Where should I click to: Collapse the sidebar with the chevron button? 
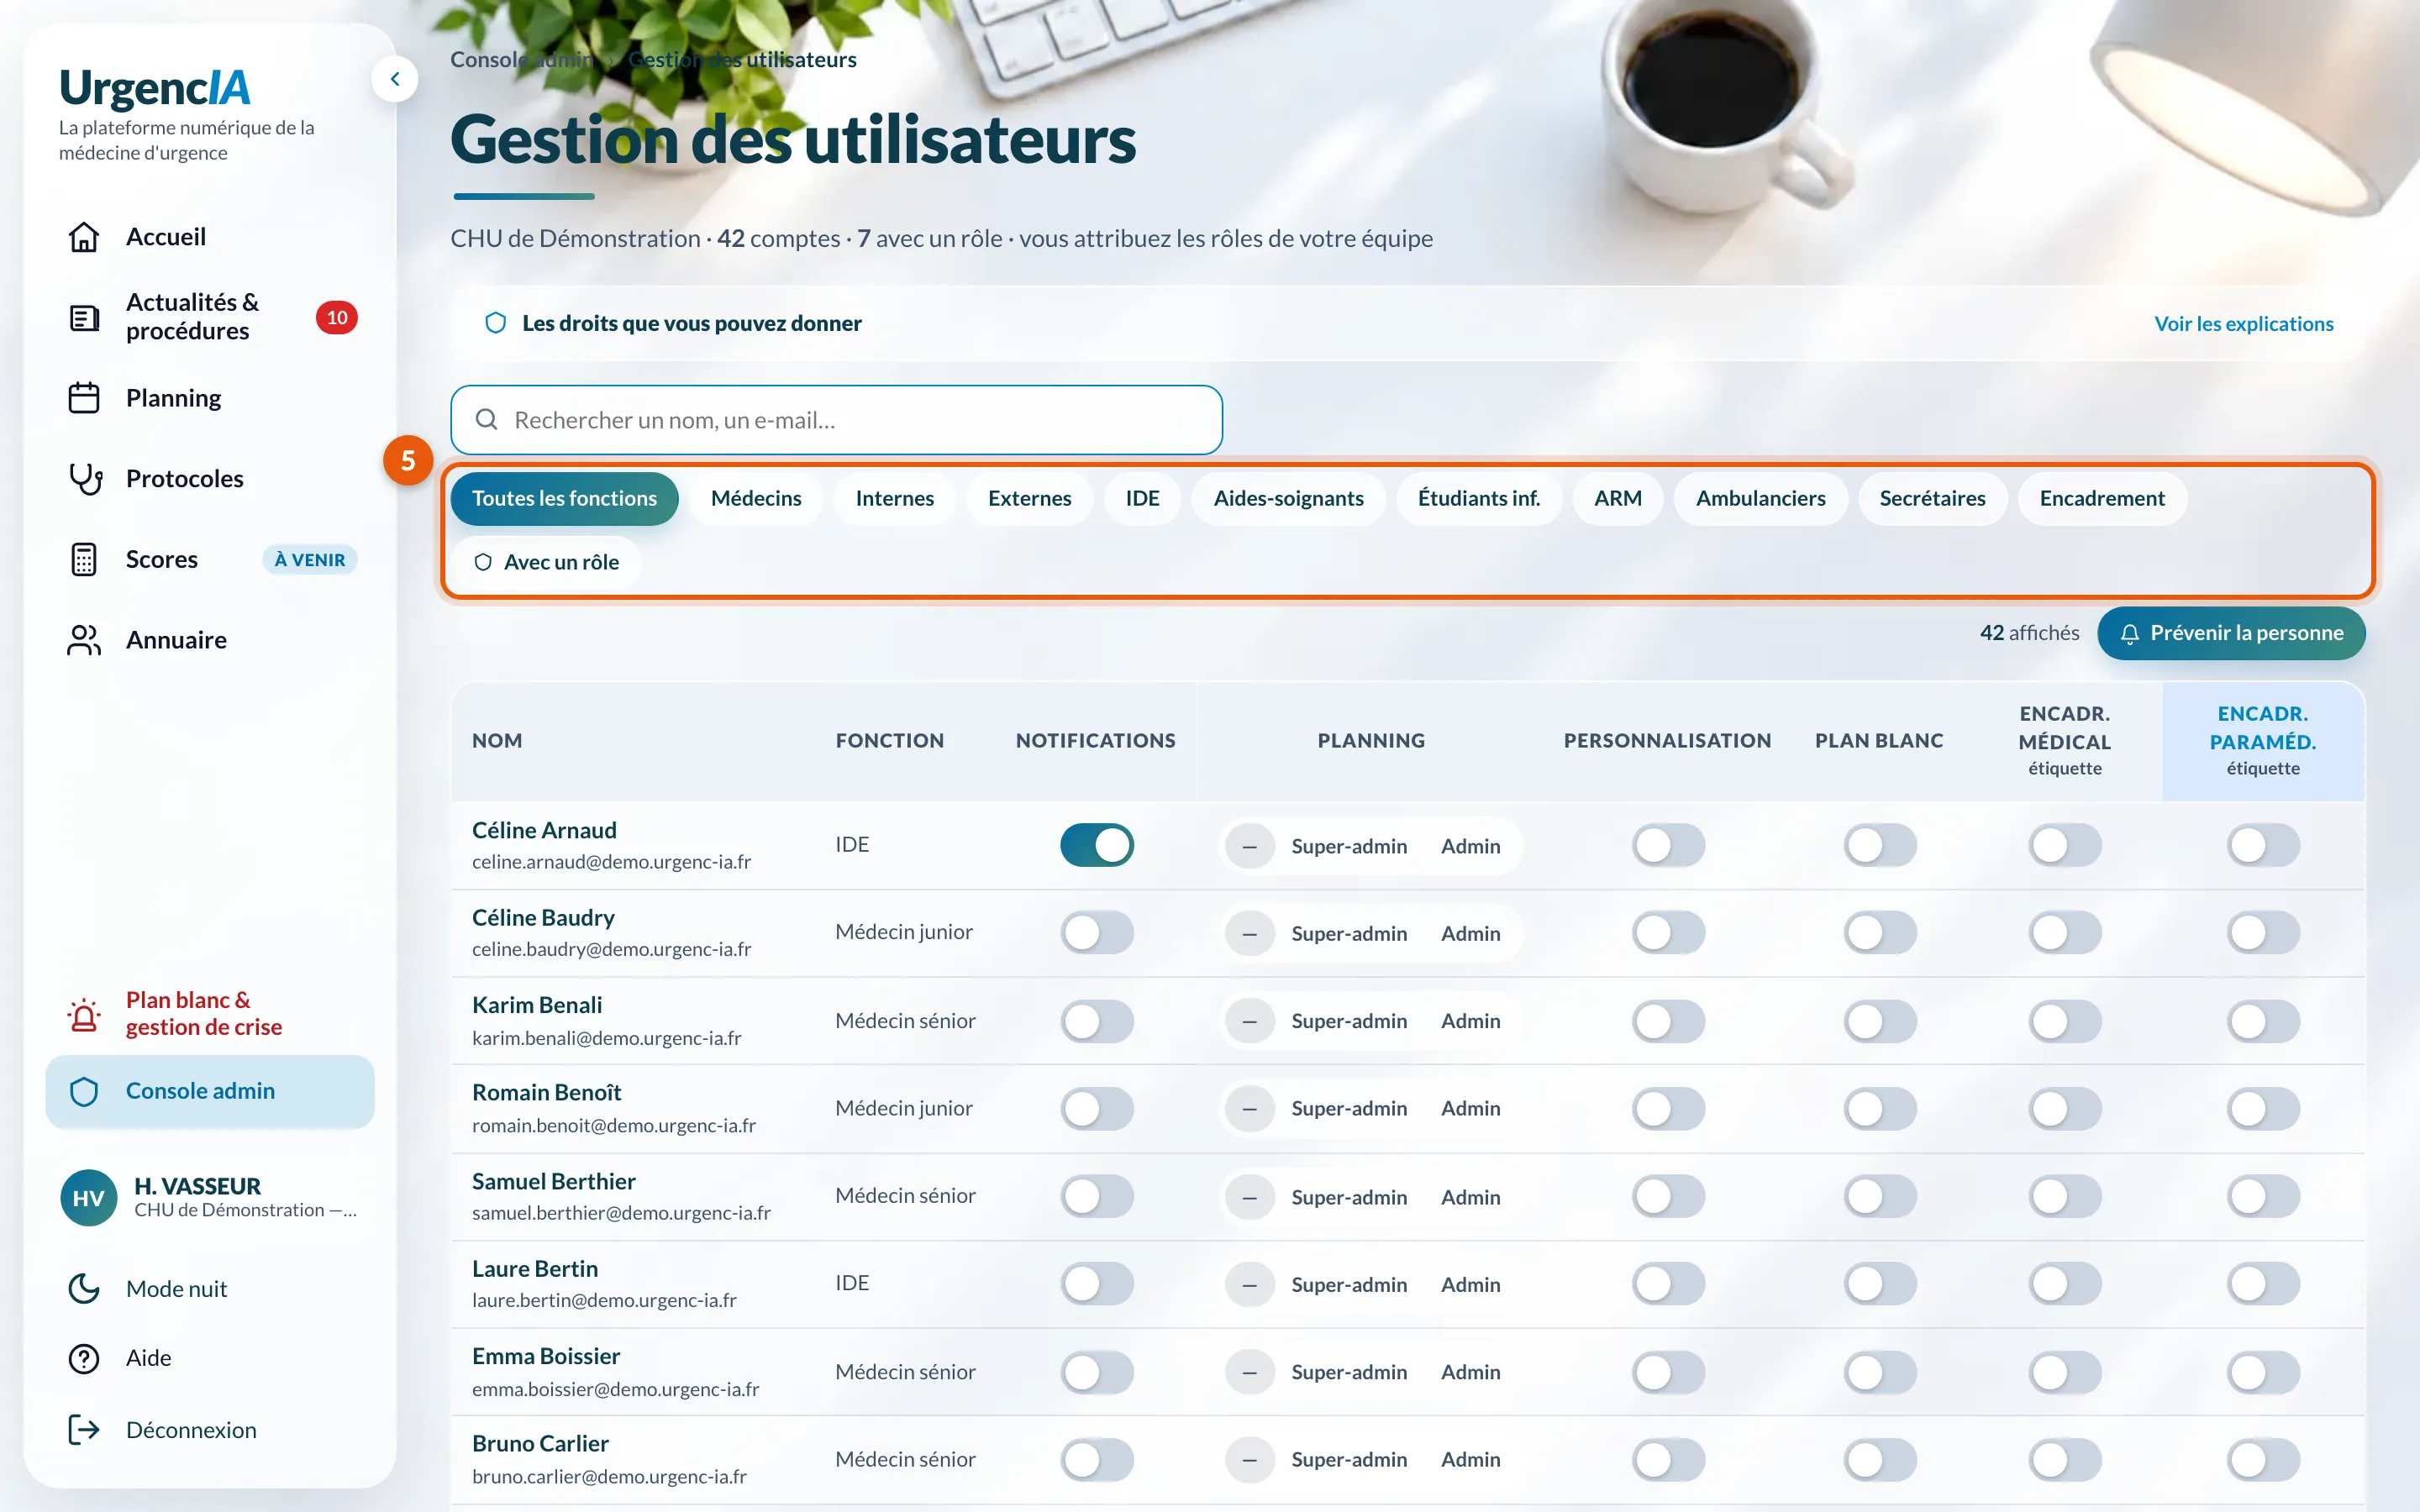(x=395, y=79)
